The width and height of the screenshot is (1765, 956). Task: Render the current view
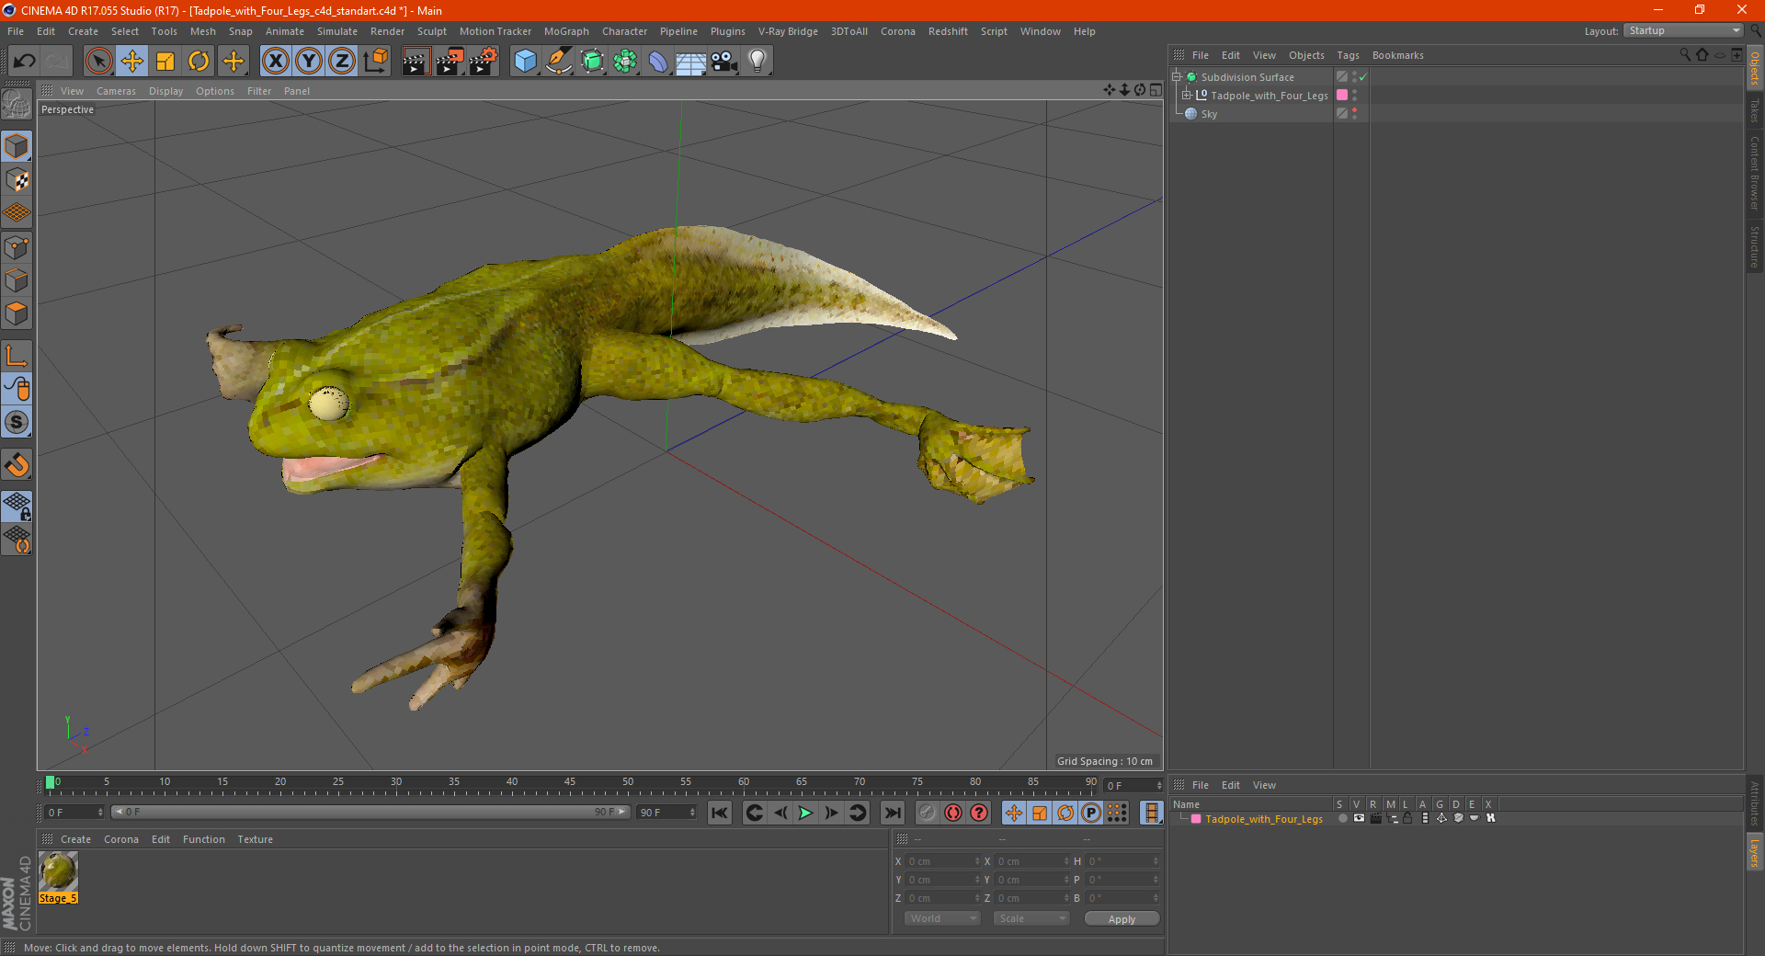[416, 62]
